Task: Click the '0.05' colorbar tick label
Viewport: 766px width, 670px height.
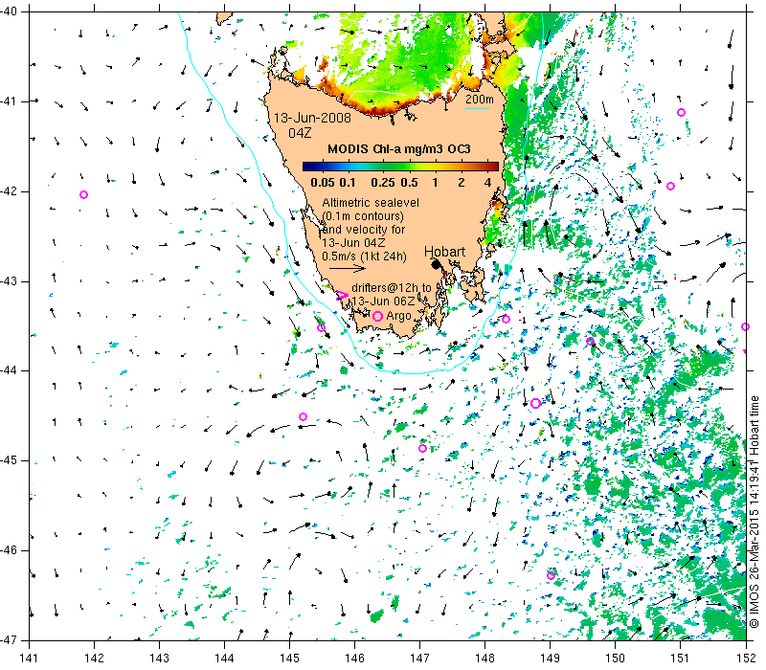Action: coord(323,183)
